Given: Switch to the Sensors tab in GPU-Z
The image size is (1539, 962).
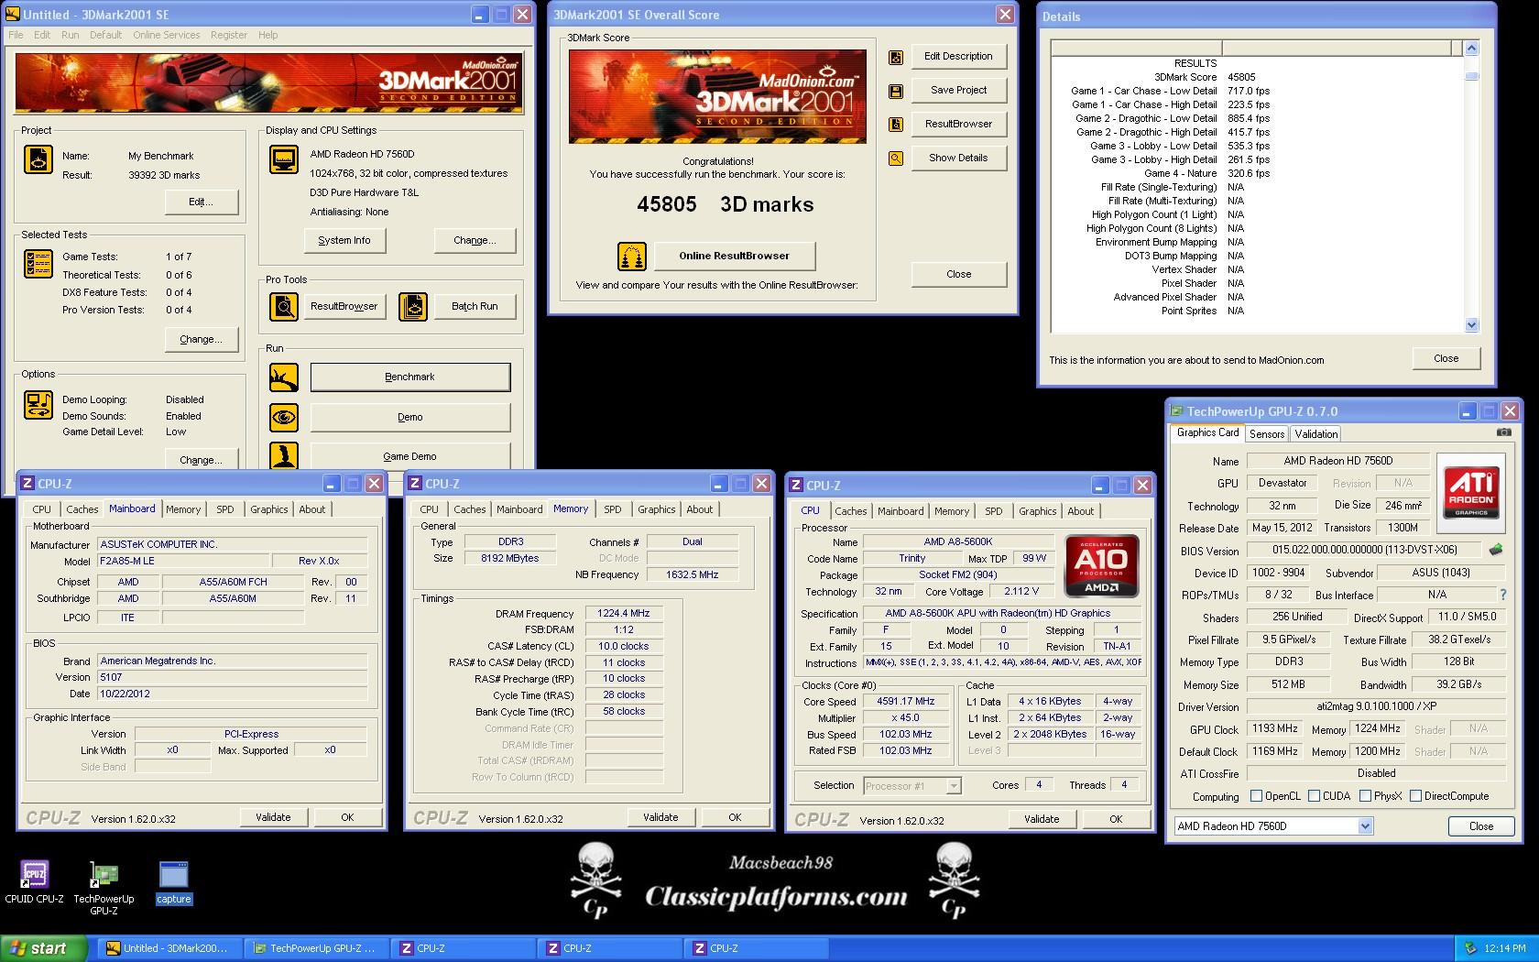Looking at the screenshot, I should pos(1267,434).
